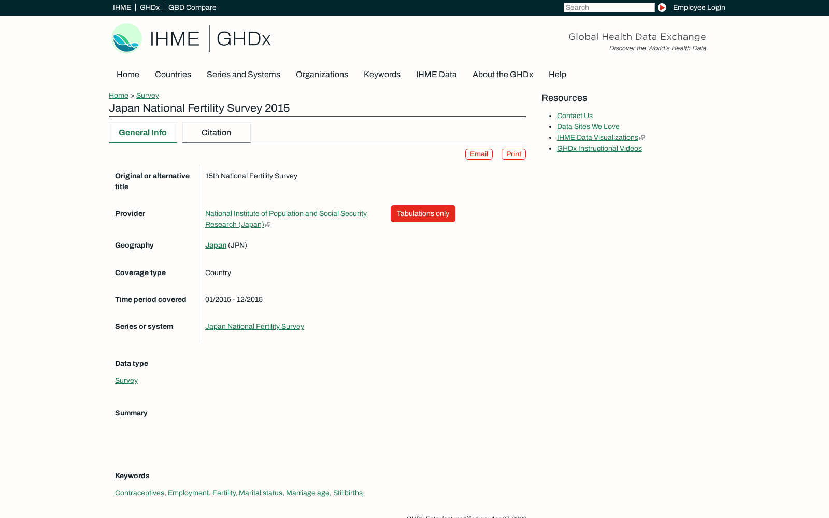This screenshot has height=518, width=829.
Task: Click the 'Country' coverage type value
Action: 218,273
